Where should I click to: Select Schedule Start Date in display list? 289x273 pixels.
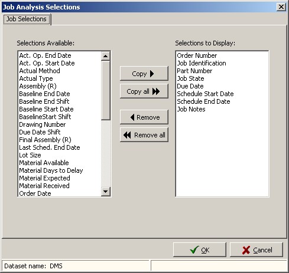[205, 94]
